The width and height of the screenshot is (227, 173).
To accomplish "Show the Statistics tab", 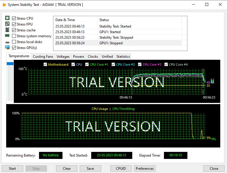I will pos(123,57).
